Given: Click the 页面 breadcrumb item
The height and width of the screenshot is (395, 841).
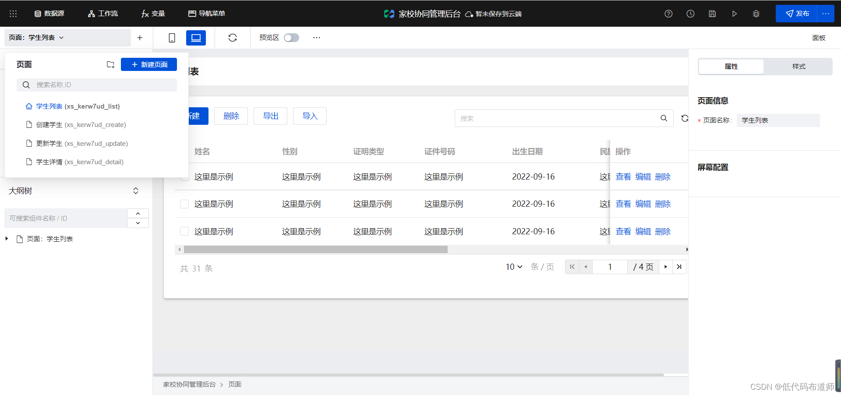Looking at the screenshot, I should pyautogui.click(x=235, y=384).
